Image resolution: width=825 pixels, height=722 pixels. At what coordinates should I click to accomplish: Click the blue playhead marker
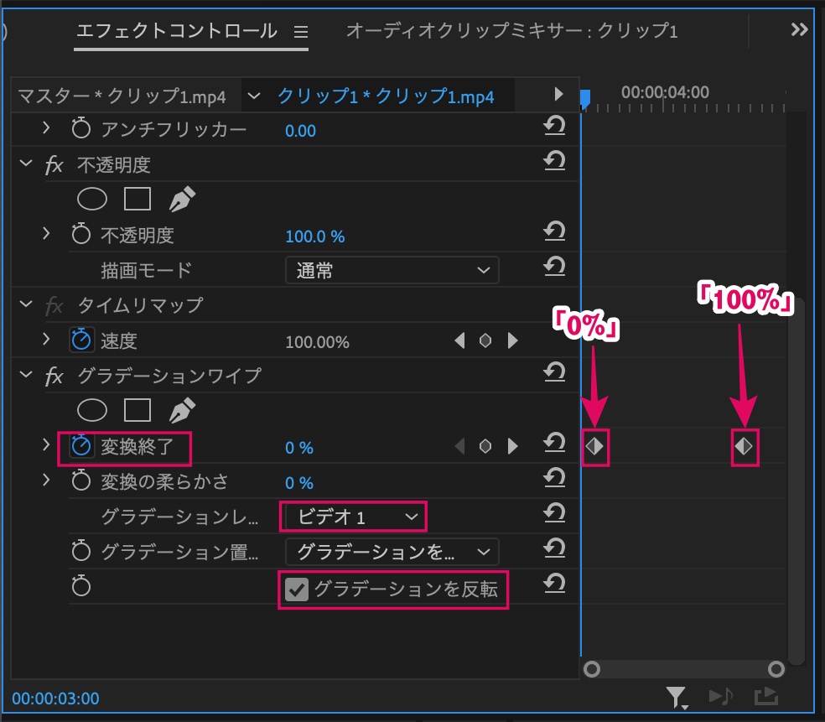585,98
